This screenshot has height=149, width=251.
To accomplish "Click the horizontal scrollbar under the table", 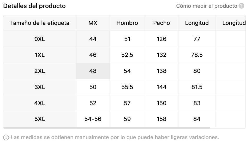I will click(x=107, y=128).
